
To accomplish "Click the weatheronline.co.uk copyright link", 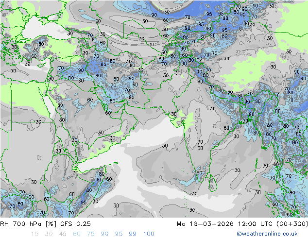I will [267, 234].
